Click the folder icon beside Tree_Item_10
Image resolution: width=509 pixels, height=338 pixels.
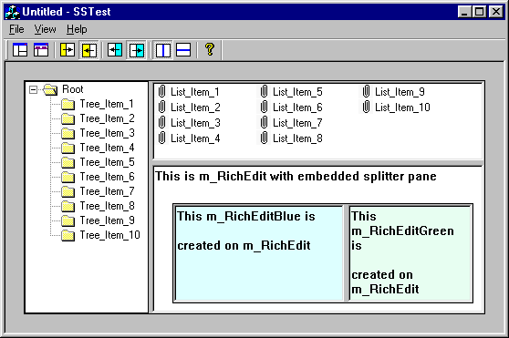coord(68,235)
